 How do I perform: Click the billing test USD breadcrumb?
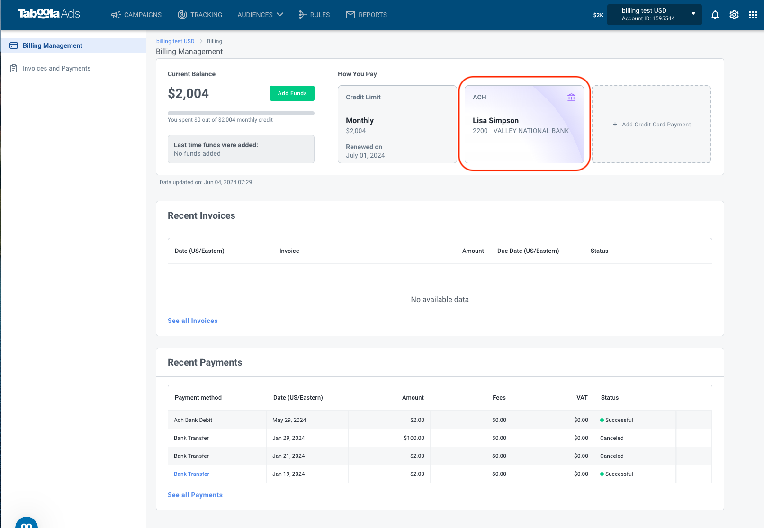(175, 41)
